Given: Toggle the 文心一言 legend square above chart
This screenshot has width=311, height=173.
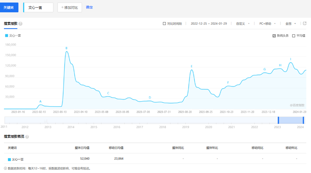Looking at the screenshot, I should 6,36.
